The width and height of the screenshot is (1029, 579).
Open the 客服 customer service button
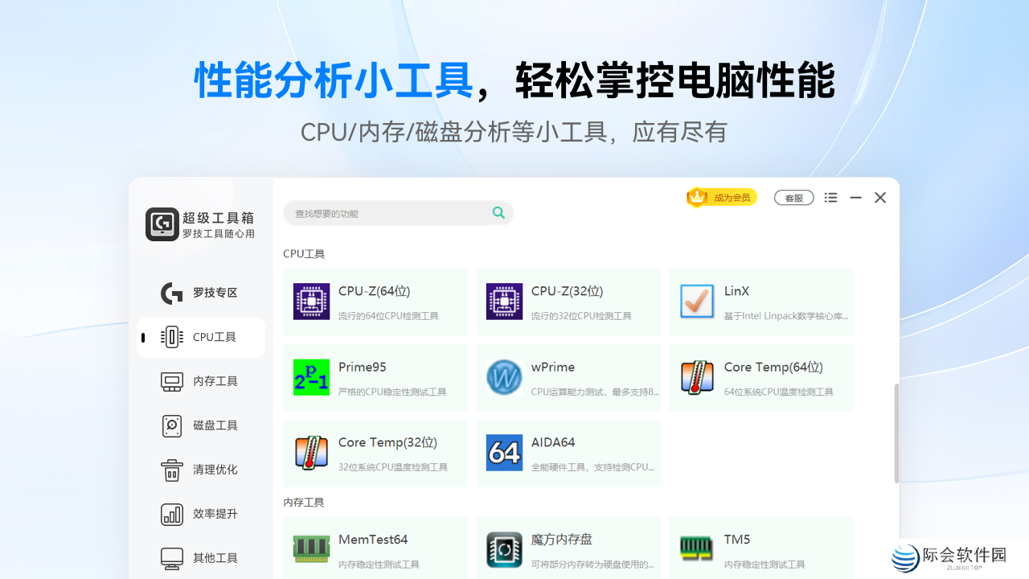793,197
